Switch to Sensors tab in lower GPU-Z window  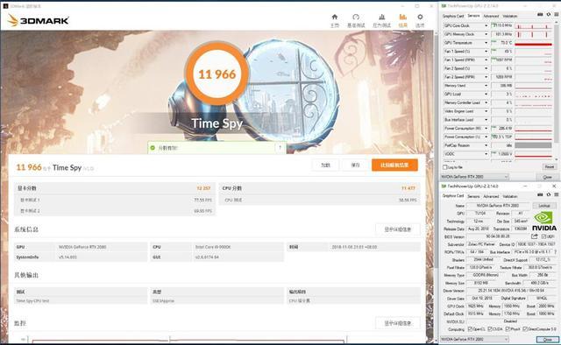coord(473,196)
